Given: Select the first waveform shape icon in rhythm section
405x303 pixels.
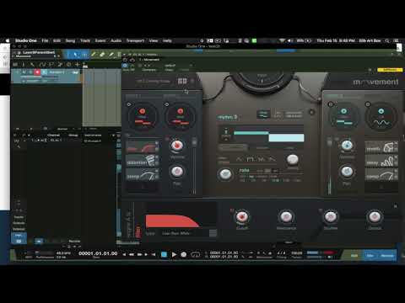Looking at the screenshot, I should [x=239, y=159].
